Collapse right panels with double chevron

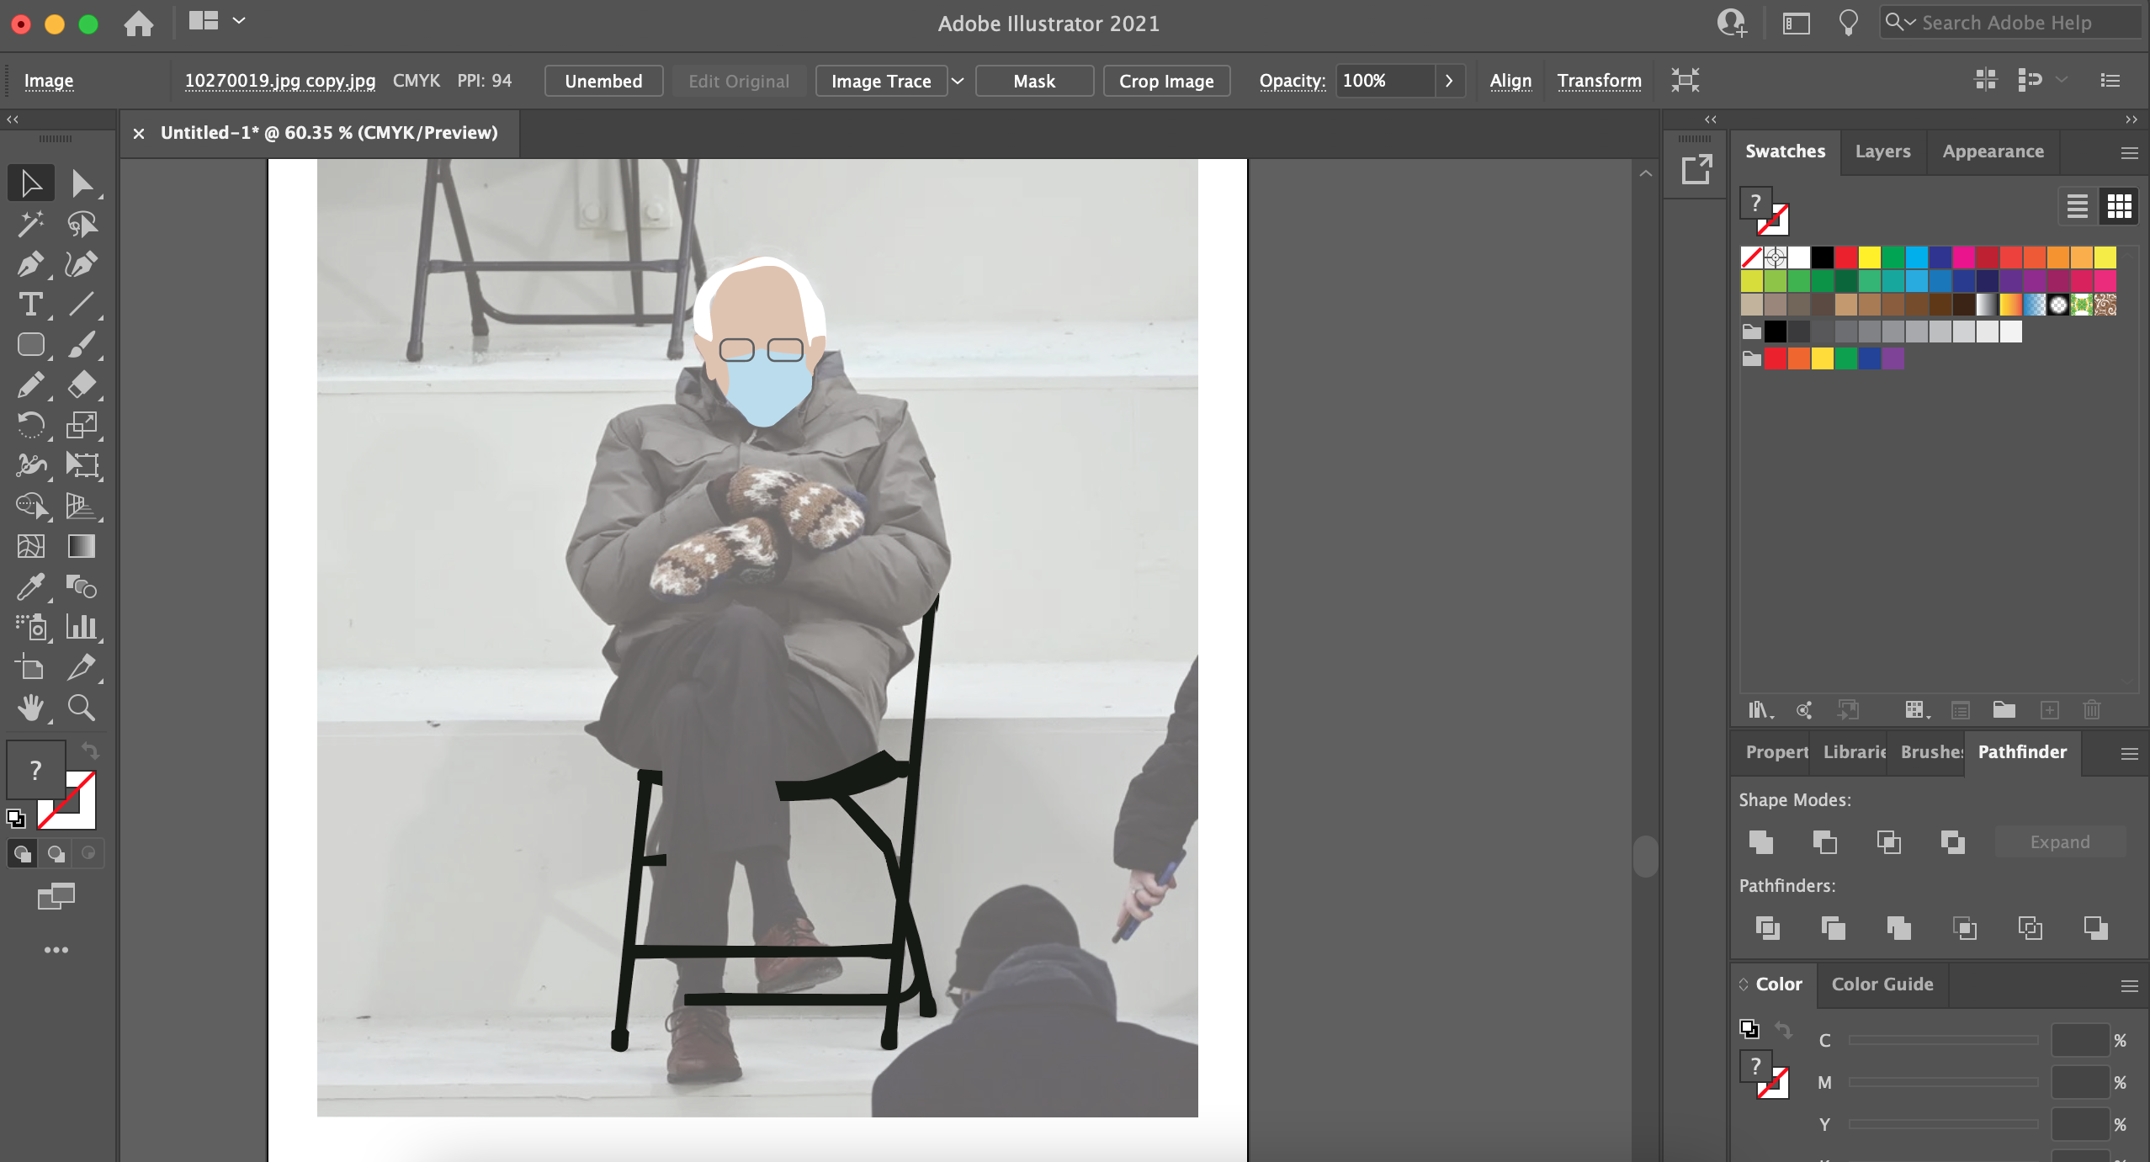(x=2131, y=119)
